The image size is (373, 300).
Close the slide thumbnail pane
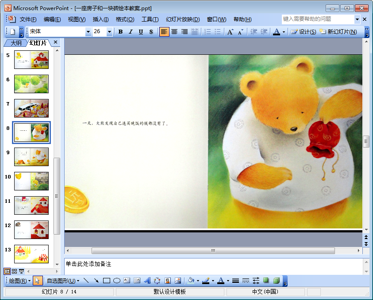(x=55, y=42)
